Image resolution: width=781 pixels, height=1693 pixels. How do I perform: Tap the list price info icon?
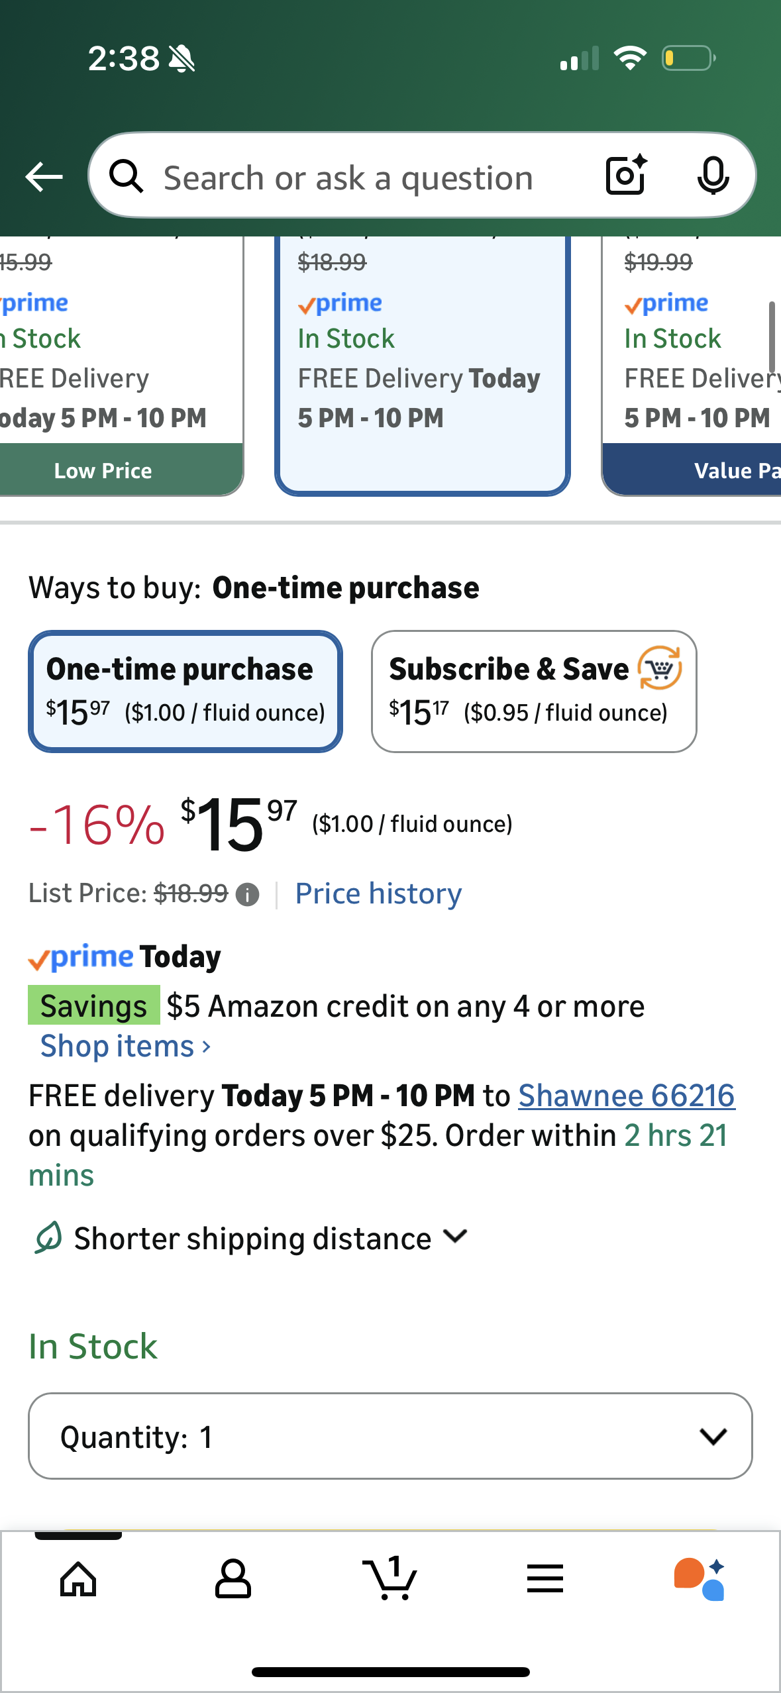point(248,895)
